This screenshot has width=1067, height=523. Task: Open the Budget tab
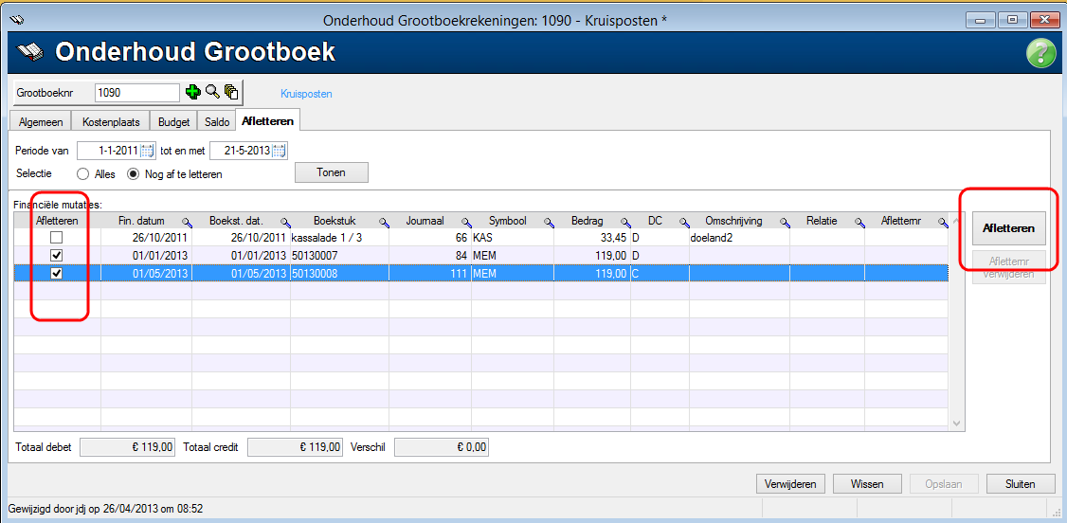(173, 122)
